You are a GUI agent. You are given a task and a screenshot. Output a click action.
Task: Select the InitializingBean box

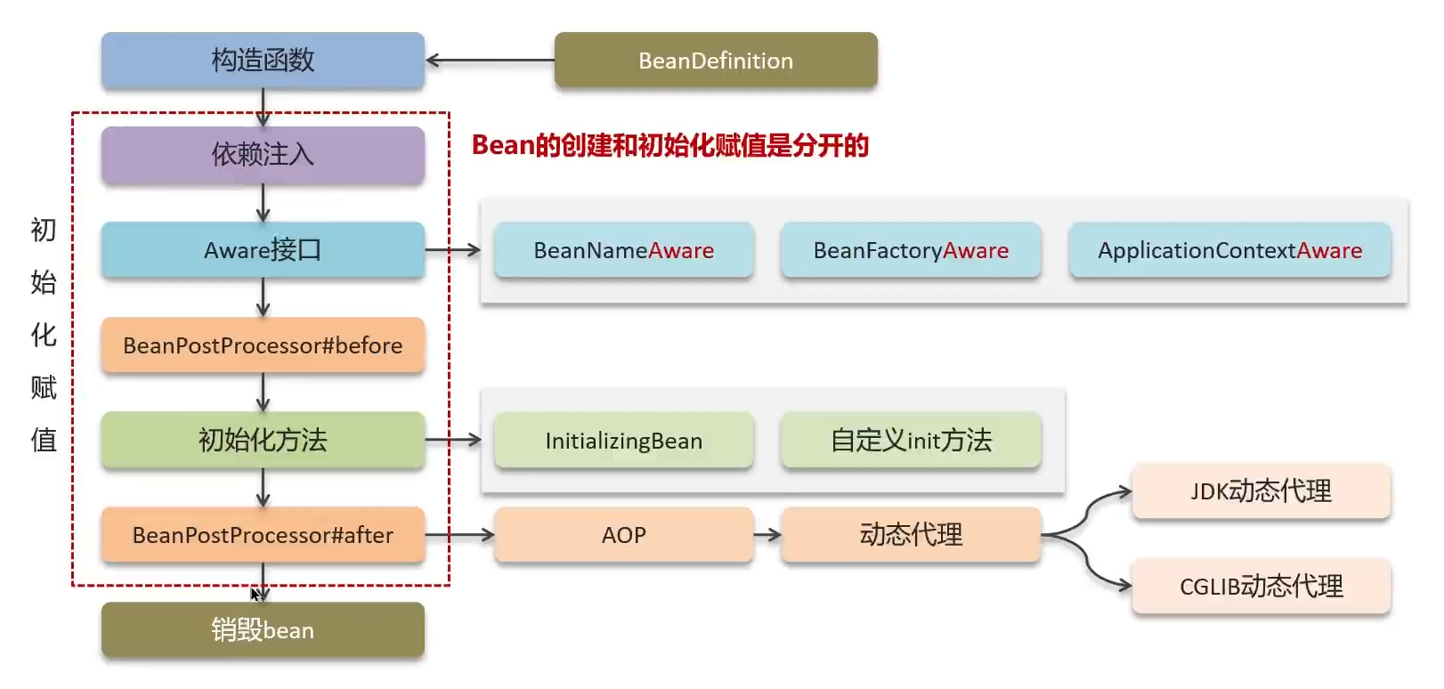click(623, 441)
